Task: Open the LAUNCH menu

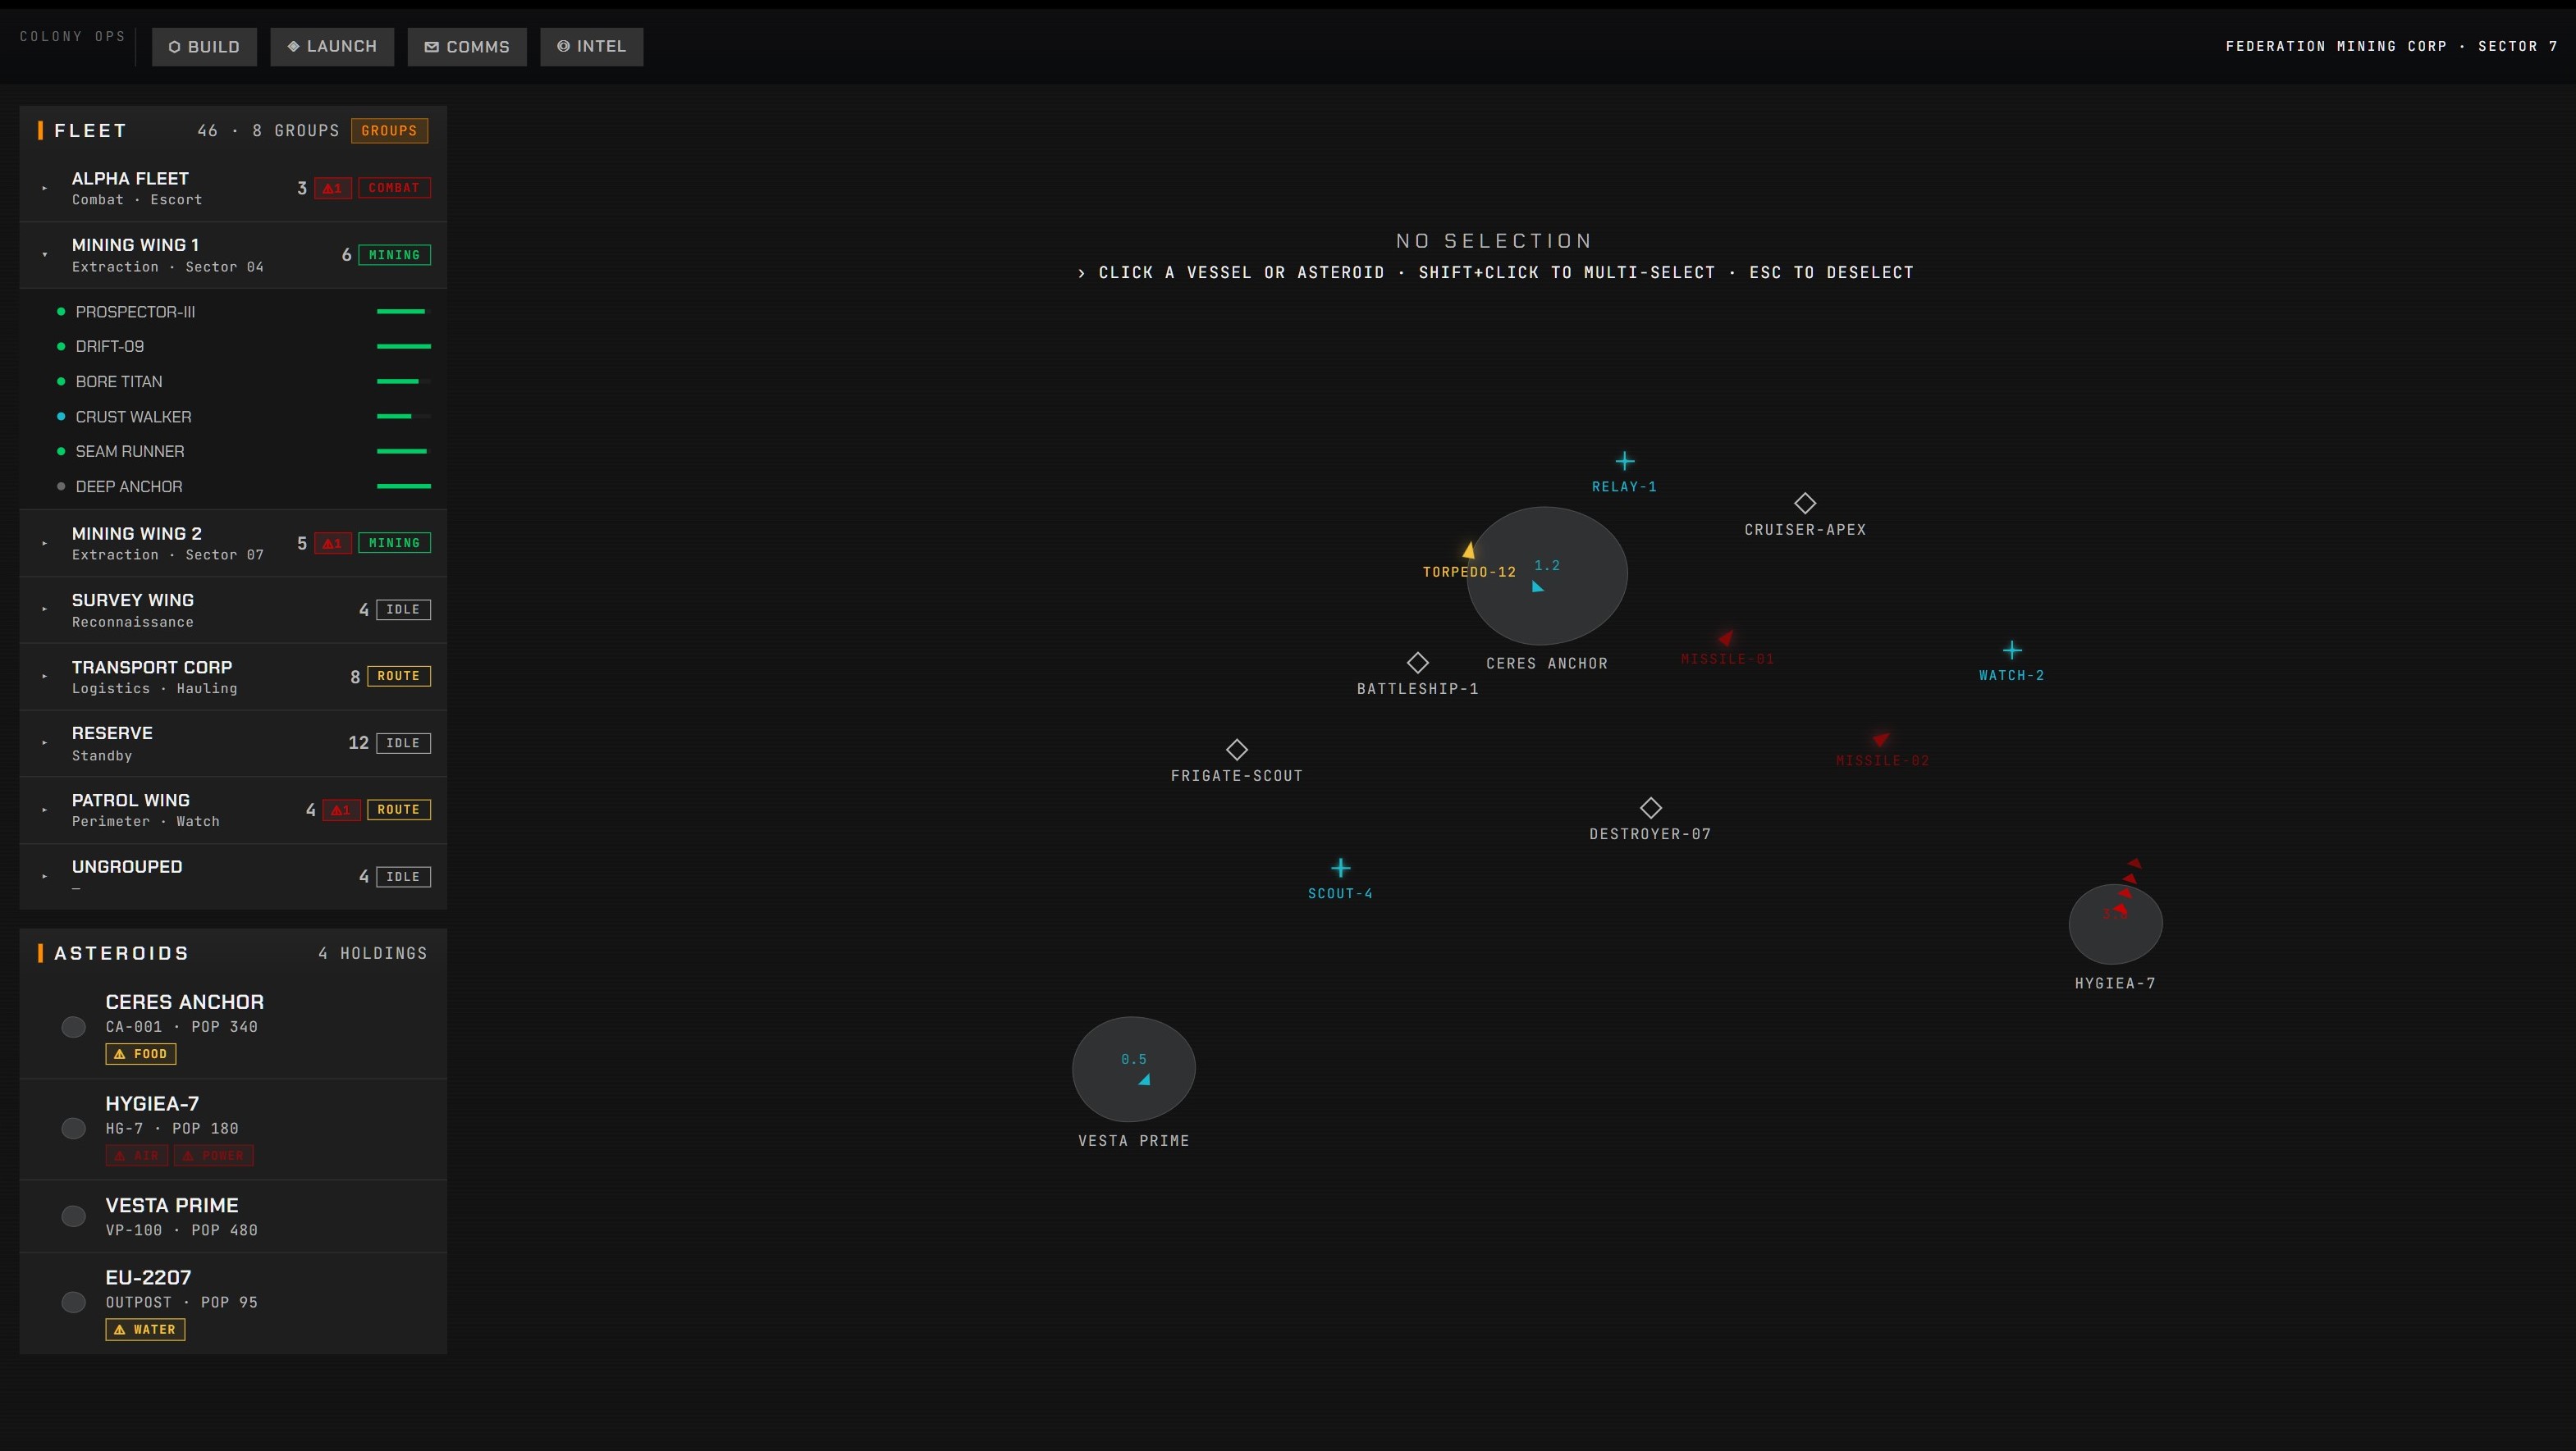Action: (x=332, y=47)
